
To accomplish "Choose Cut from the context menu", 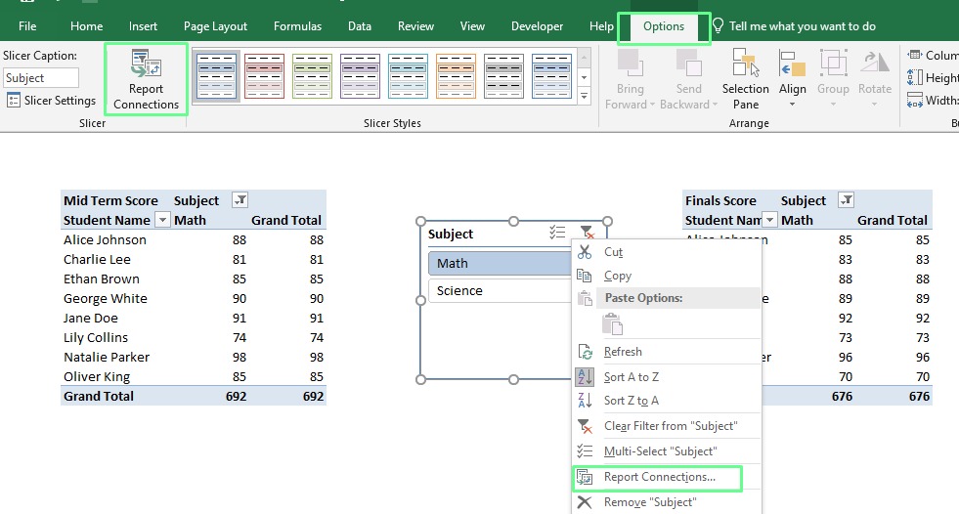I will [x=613, y=251].
